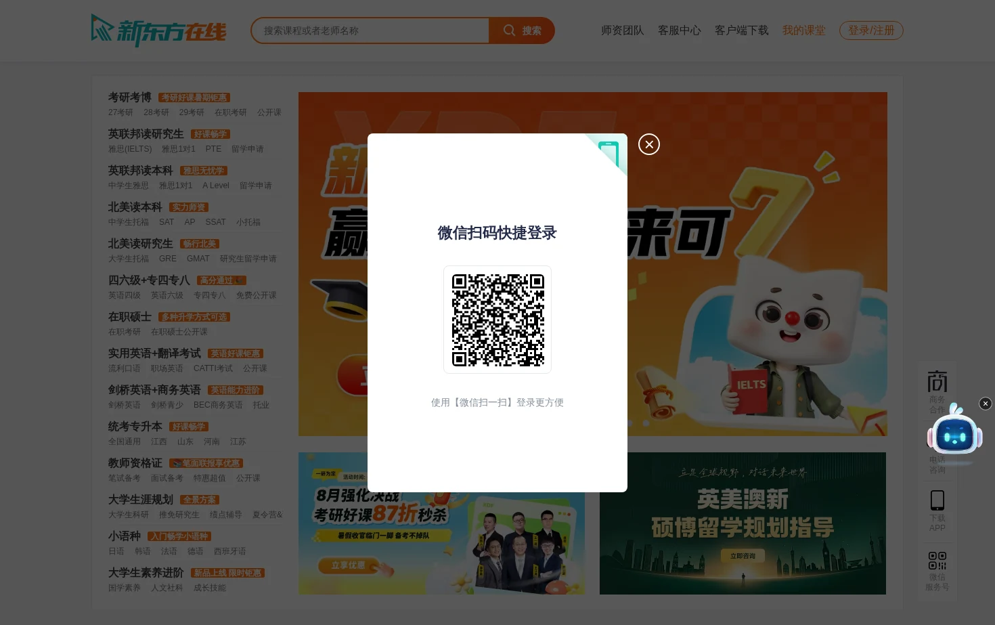
Task: Dismiss the robot assistant with its X
Action: point(986,404)
